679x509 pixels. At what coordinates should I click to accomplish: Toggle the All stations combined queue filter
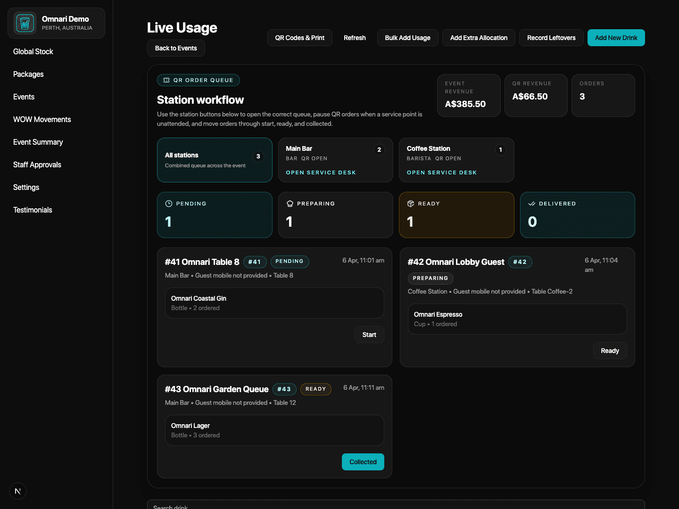coord(215,160)
